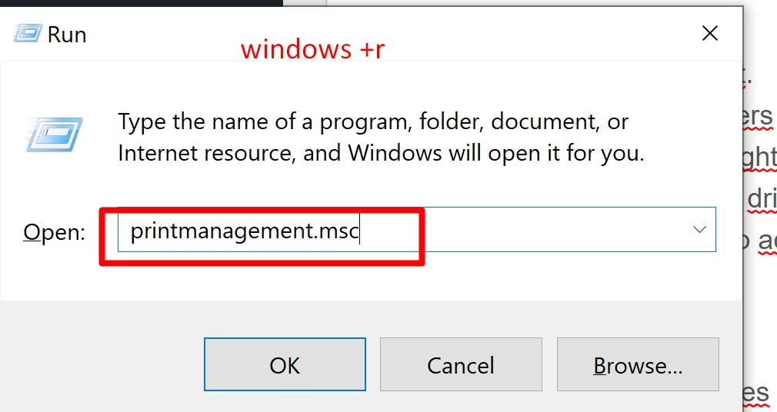Viewport: 777px width, 412px height.
Task: Click the underlined "ers" text behind the dialog
Action: (757, 116)
